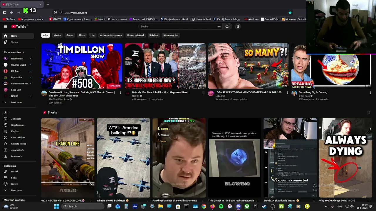Viewport: 376px width, 211px height.
Task: Open 'WTF is America building' Short thumbnail
Action: [123, 158]
